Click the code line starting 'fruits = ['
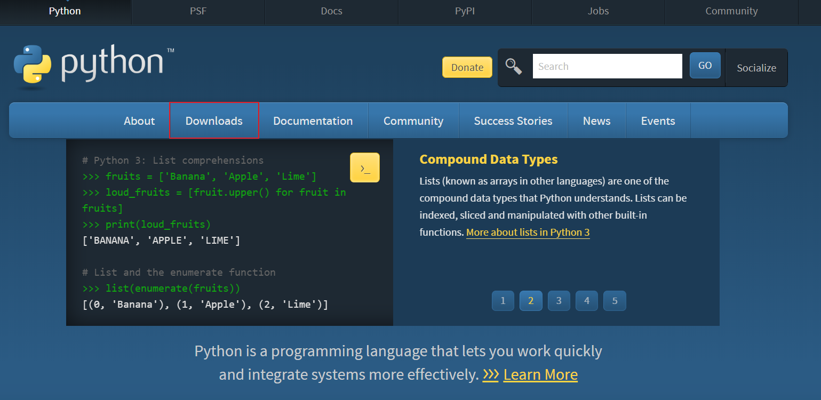 pyautogui.click(x=200, y=177)
